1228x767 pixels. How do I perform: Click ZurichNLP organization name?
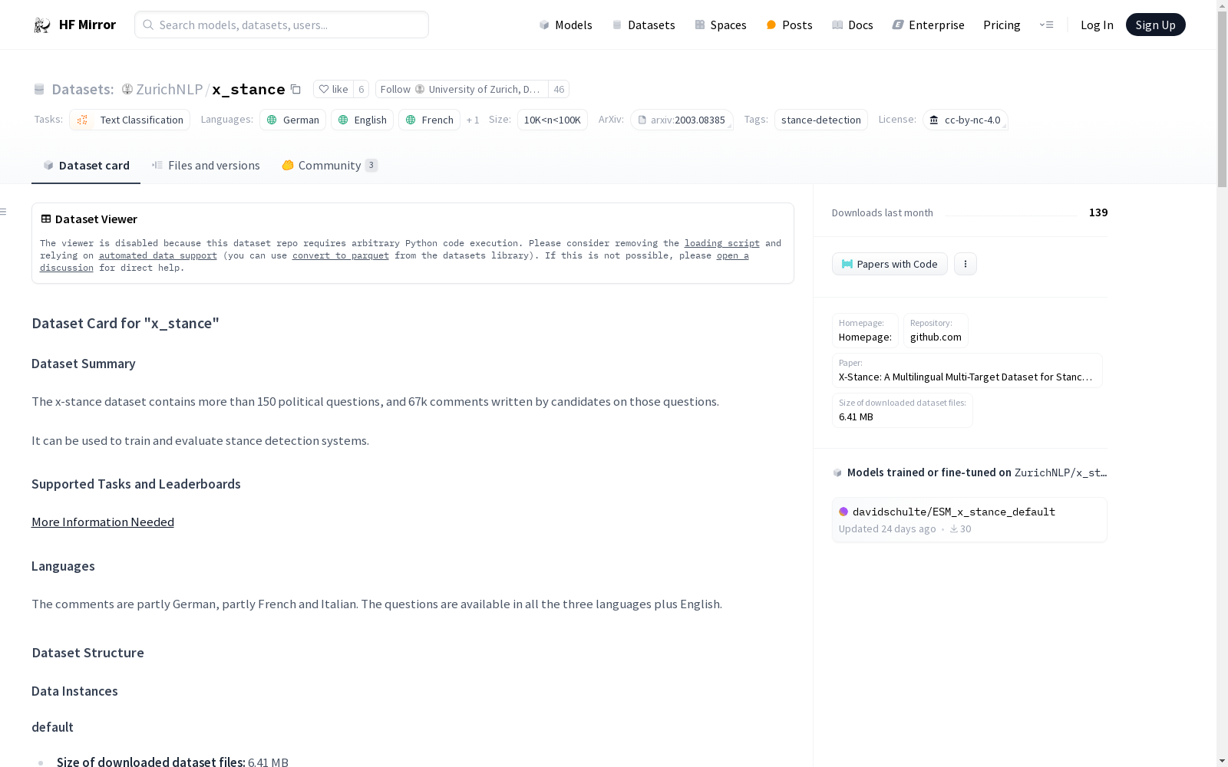pos(169,89)
